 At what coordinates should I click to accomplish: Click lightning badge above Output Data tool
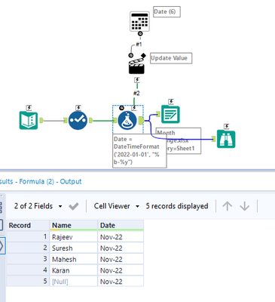pyautogui.click(x=171, y=101)
